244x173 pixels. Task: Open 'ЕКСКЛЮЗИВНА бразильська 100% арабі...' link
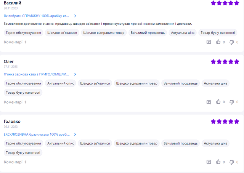[37, 135]
